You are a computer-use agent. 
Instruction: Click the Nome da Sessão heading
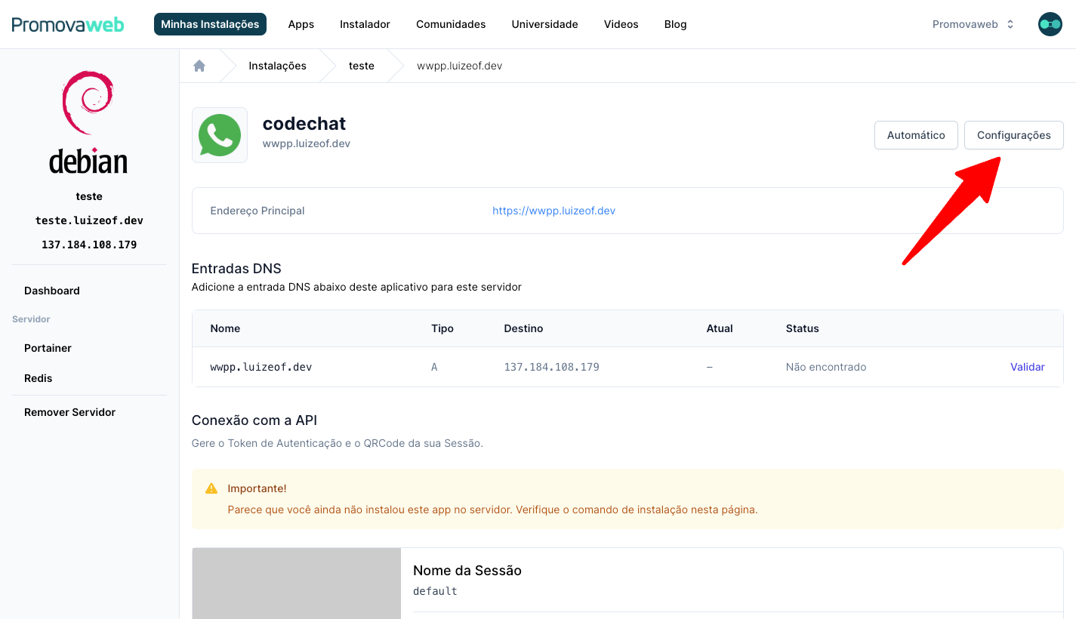467,571
